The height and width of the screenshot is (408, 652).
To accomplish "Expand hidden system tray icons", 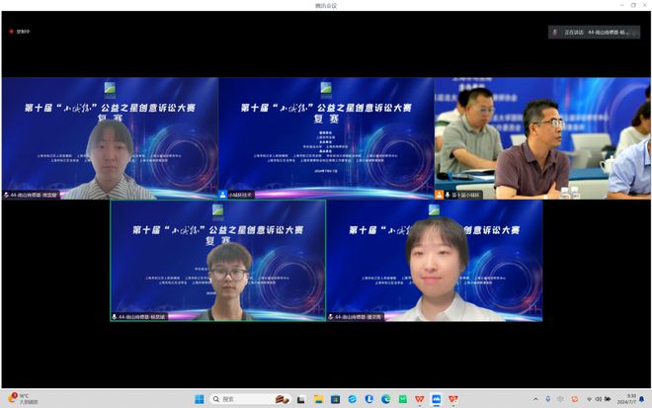I will [x=535, y=399].
